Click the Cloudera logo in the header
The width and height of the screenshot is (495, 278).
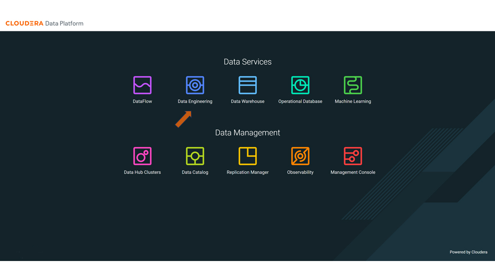coord(24,23)
